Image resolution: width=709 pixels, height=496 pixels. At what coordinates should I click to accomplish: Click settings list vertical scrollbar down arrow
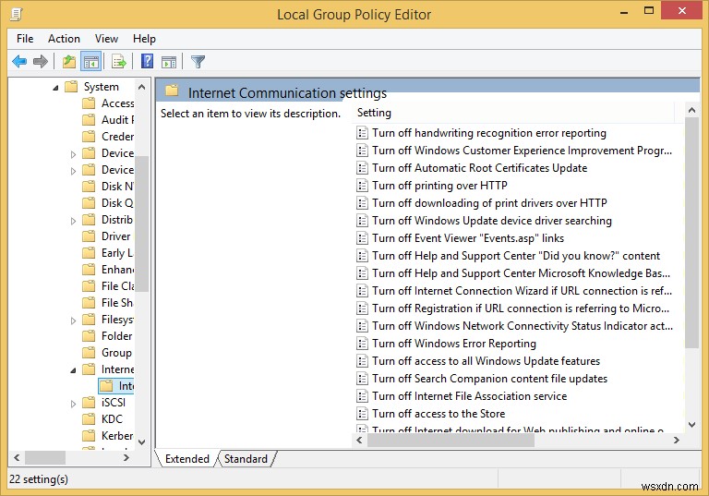coord(692,425)
